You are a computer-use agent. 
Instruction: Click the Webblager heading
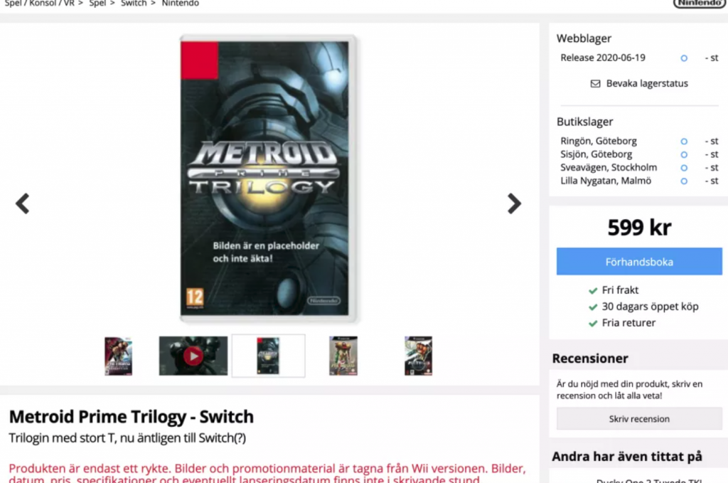coord(584,38)
